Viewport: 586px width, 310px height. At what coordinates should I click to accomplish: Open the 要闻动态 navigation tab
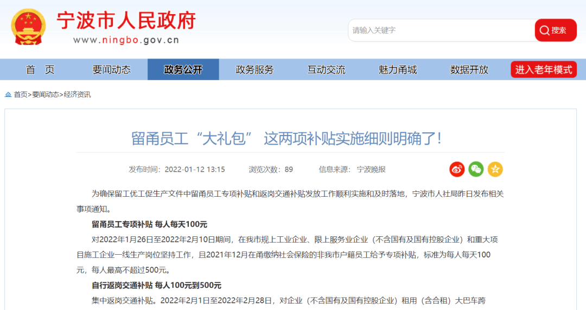112,69
